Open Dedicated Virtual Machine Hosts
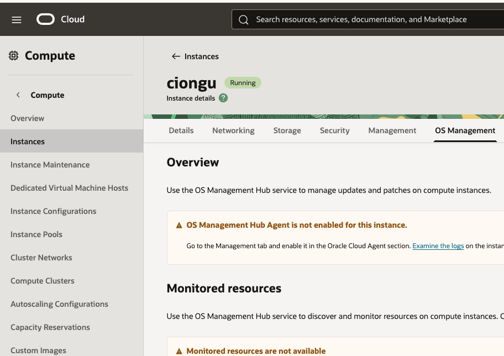 (x=69, y=188)
